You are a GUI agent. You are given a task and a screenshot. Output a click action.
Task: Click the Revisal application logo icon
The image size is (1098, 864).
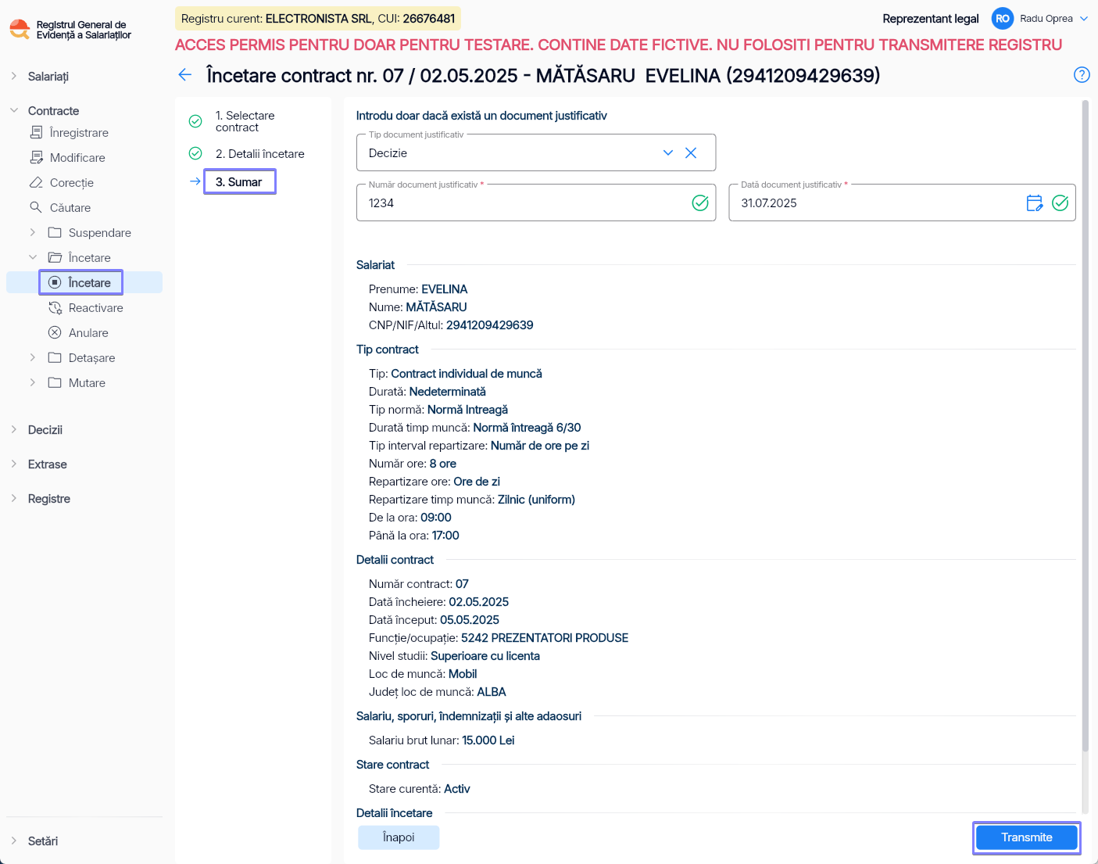20,30
